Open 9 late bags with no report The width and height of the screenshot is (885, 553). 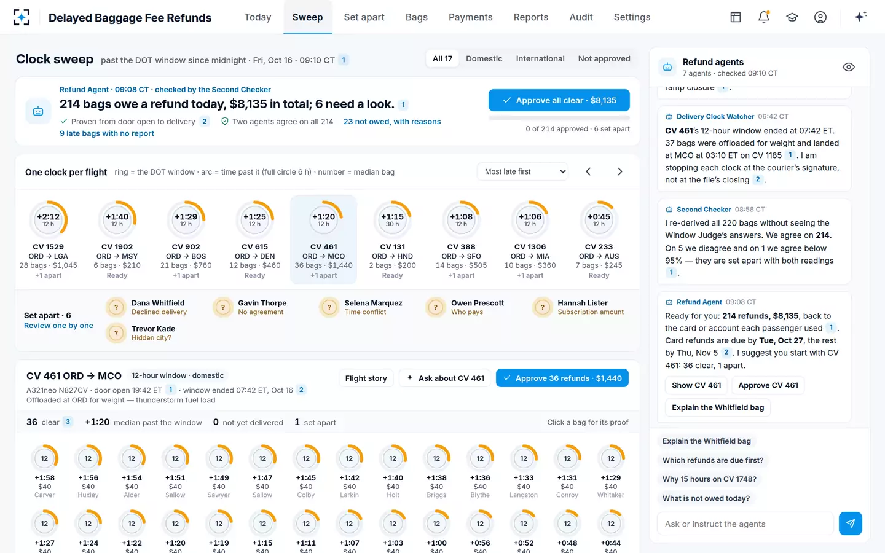pyautogui.click(x=107, y=133)
